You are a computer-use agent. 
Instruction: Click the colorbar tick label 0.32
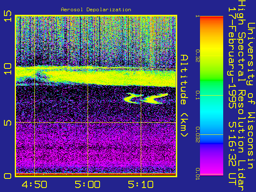(198, 56)
